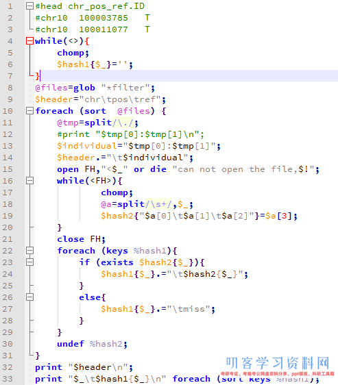Collapse the else block fold at line 26
This screenshot has height=385, width=338.
pyautogui.click(x=29, y=297)
